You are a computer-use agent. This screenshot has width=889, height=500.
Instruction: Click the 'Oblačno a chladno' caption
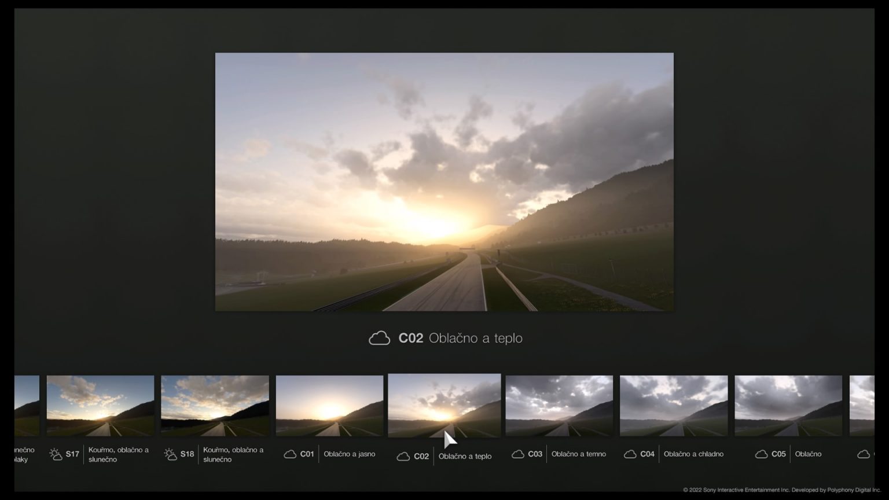click(x=693, y=454)
